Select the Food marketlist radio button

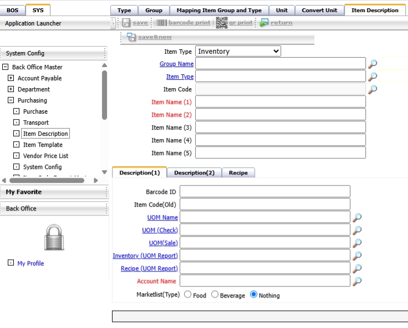click(187, 295)
